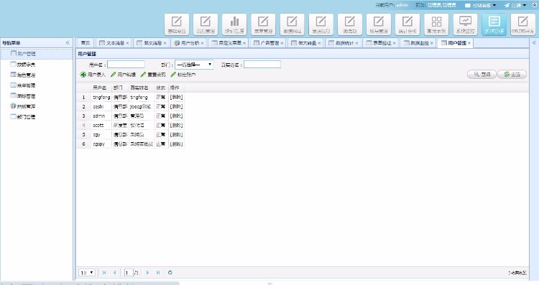
Task: Open the 注销 dropdown menu
Action: 515,5
